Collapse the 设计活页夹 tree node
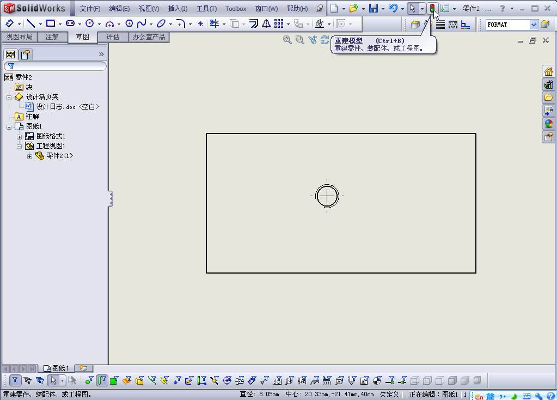This screenshot has width=557, height=400. point(9,97)
